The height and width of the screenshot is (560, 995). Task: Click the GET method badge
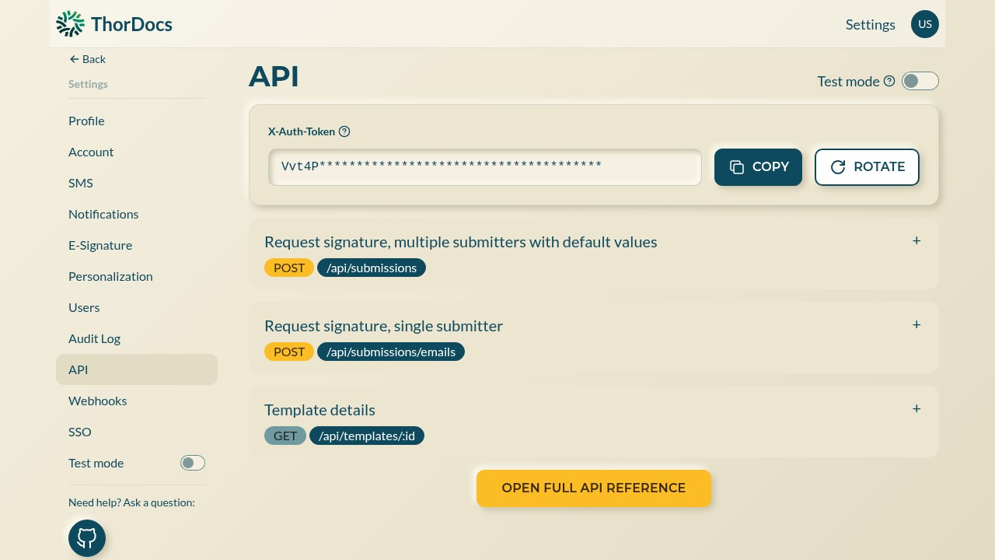pos(285,436)
